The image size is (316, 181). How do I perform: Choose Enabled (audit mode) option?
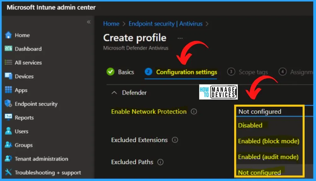(268, 157)
